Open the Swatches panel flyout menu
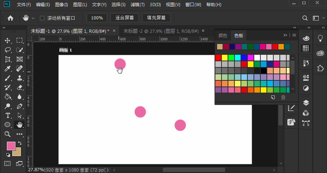This screenshot has width=327, height=173. coord(294,35)
